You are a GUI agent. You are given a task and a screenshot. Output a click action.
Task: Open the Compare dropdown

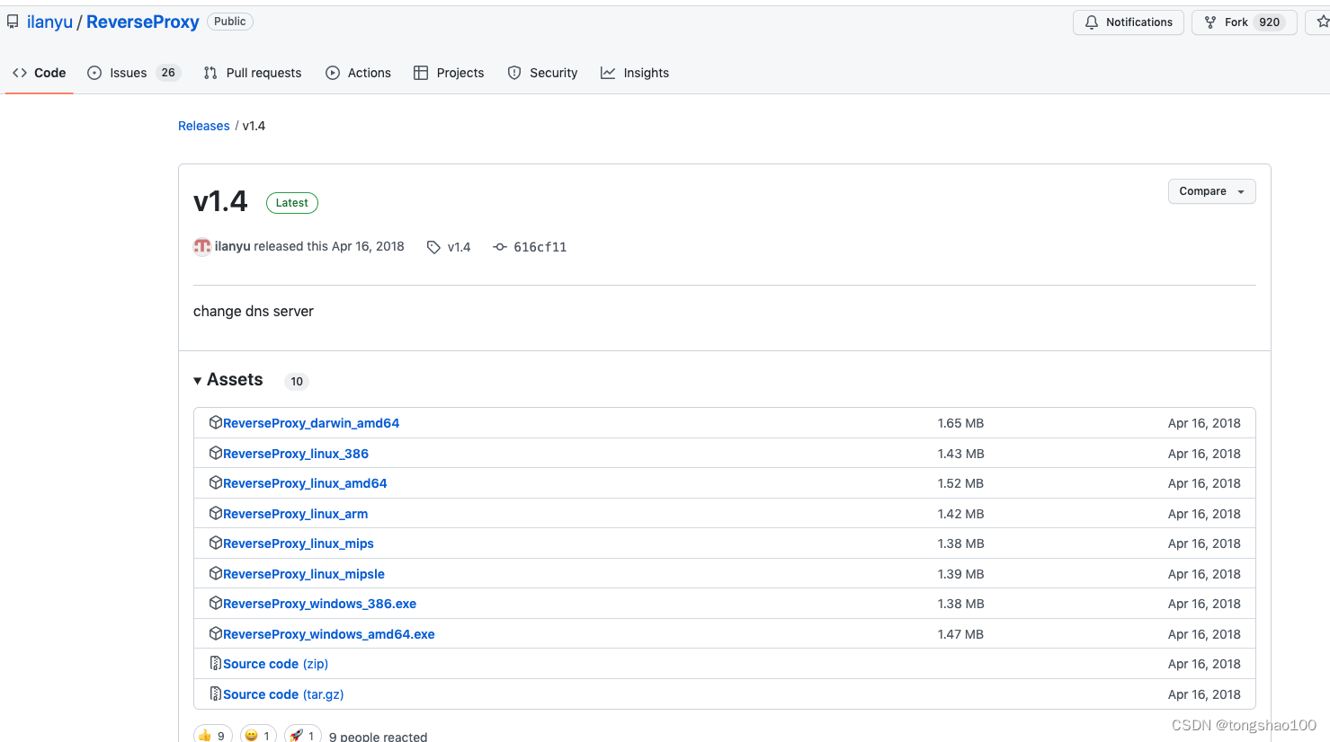[1211, 191]
